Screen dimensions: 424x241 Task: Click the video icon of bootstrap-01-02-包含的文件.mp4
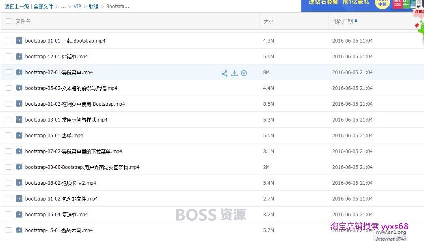tap(19, 198)
